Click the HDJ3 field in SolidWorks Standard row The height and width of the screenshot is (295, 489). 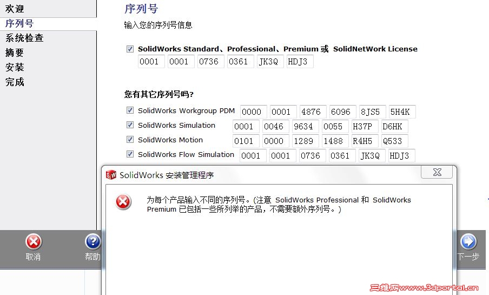pos(300,62)
